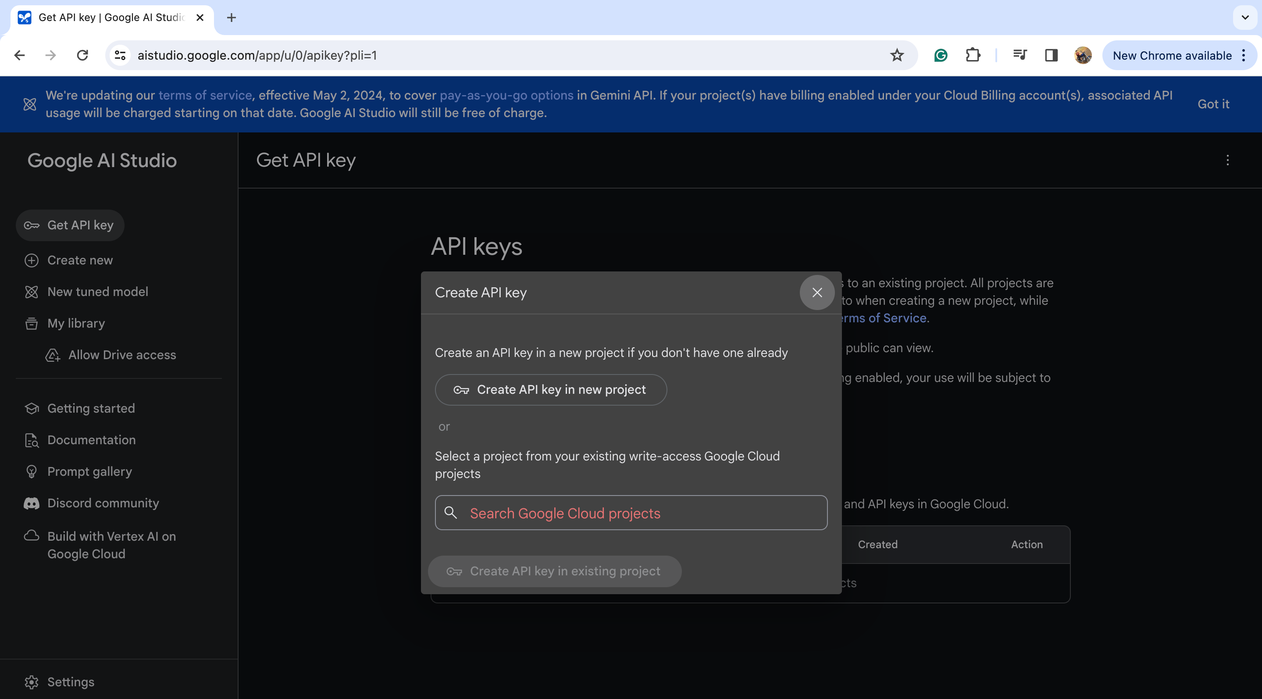Viewport: 1262px width, 699px height.
Task: Select New tuned model in sidebar
Action: [97, 292]
